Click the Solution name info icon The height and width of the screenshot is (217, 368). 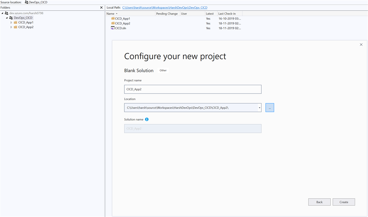click(x=147, y=119)
